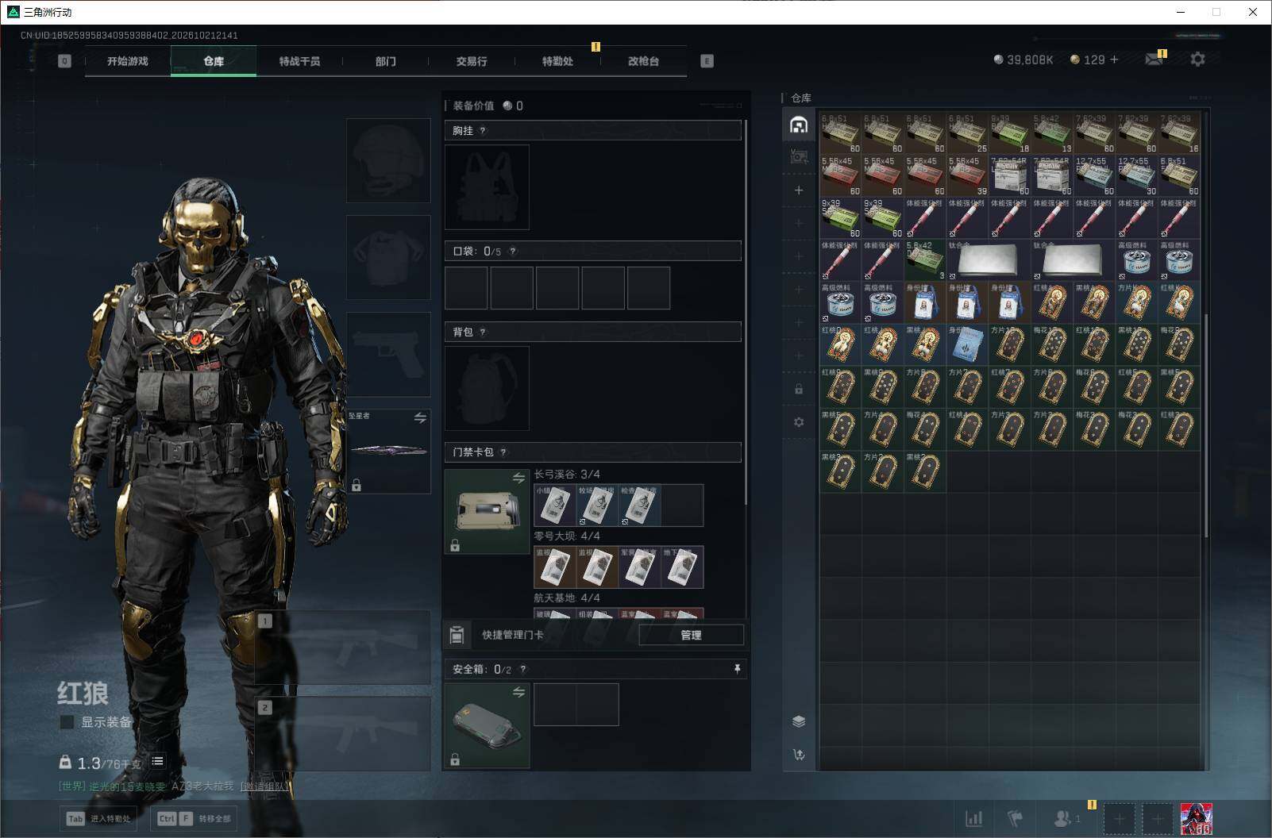The width and height of the screenshot is (1272, 838).
Task: Enable the 显示装备 checkbox
Action: point(67,722)
